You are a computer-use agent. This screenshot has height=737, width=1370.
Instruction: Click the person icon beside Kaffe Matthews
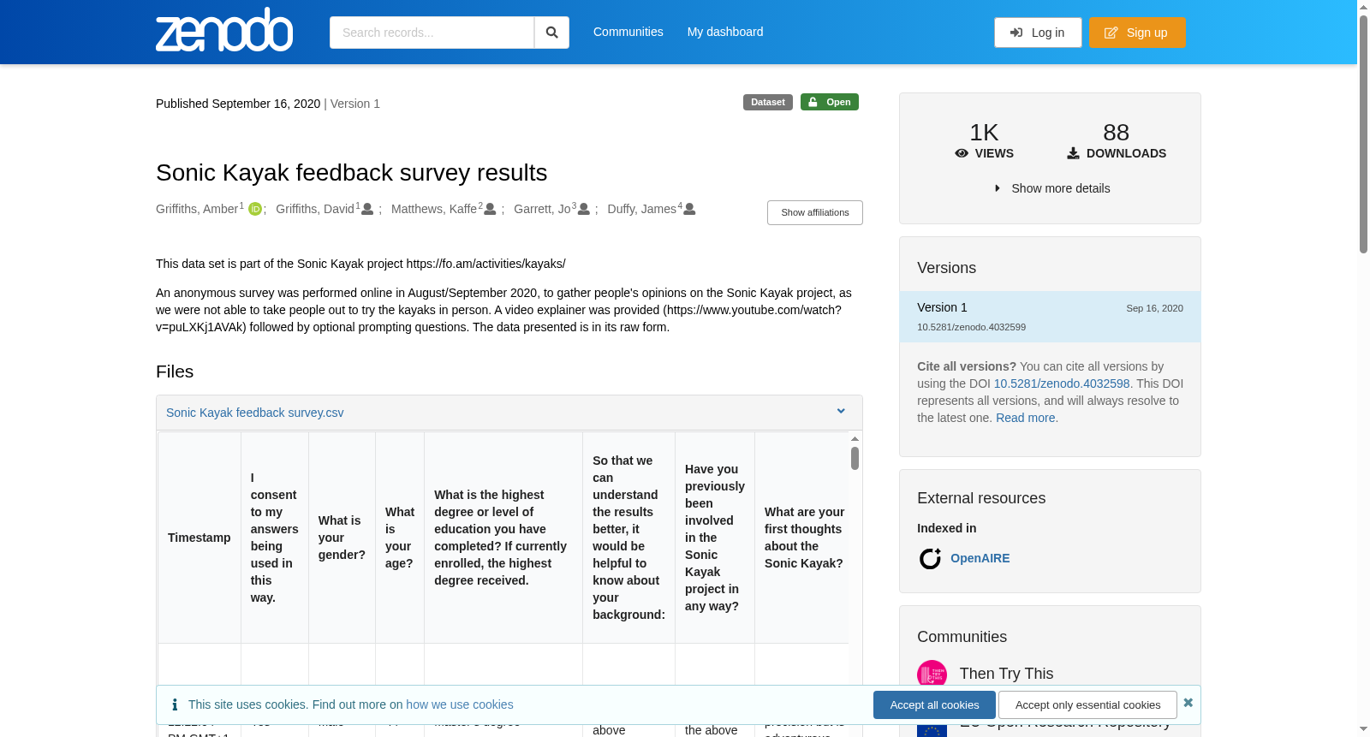tap(490, 209)
